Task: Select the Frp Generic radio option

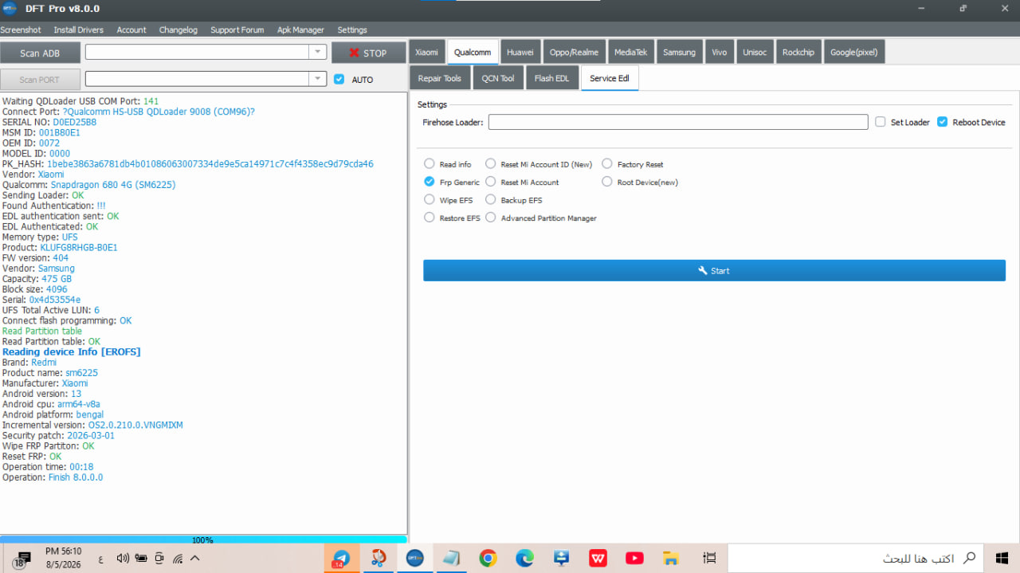Action: pyautogui.click(x=430, y=182)
